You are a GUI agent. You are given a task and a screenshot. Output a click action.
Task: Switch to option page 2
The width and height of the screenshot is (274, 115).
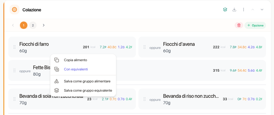pyautogui.click(x=33, y=25)
